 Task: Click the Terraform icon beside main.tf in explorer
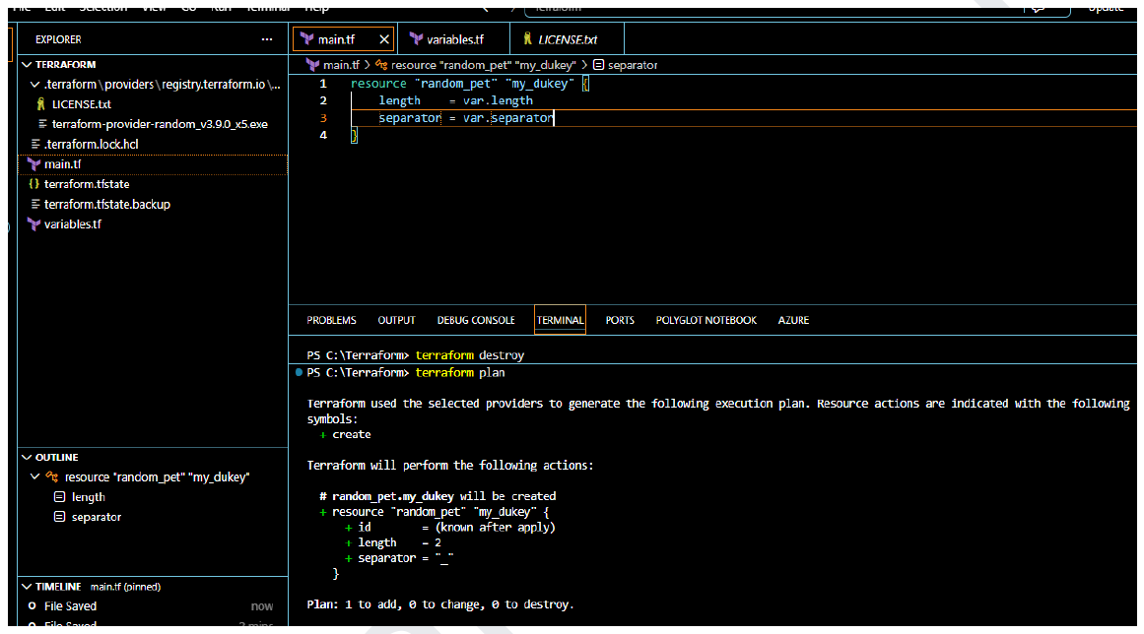click(x=34, y=164)
